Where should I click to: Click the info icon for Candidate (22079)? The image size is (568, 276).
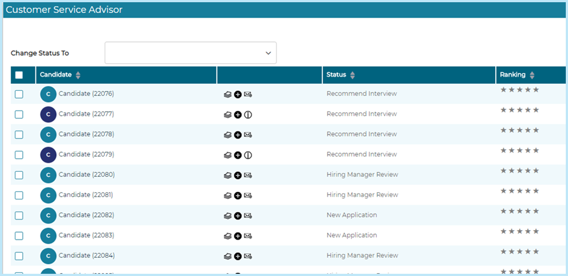pos(248,156)
